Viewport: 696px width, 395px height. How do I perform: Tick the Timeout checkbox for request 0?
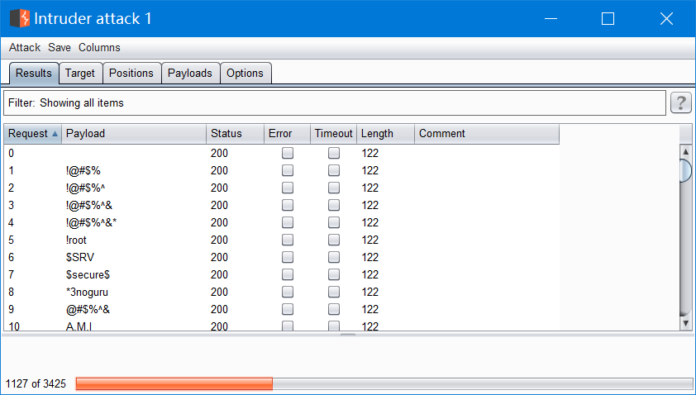pyautogui.click(x=334, y=153)
